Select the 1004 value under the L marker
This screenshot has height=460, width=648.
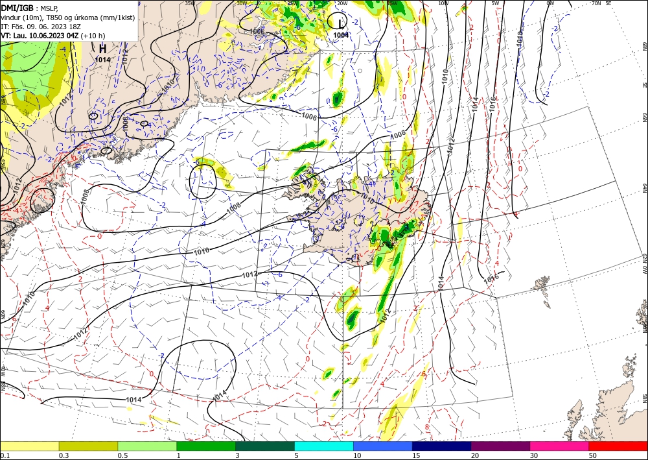(341, 35)
